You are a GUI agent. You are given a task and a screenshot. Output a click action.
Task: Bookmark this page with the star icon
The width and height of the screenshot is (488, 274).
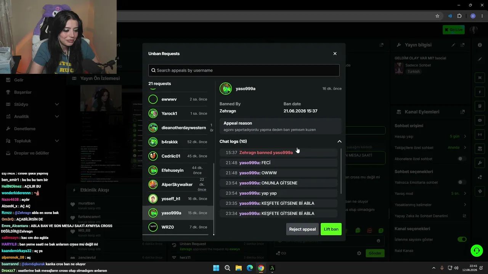437,16
